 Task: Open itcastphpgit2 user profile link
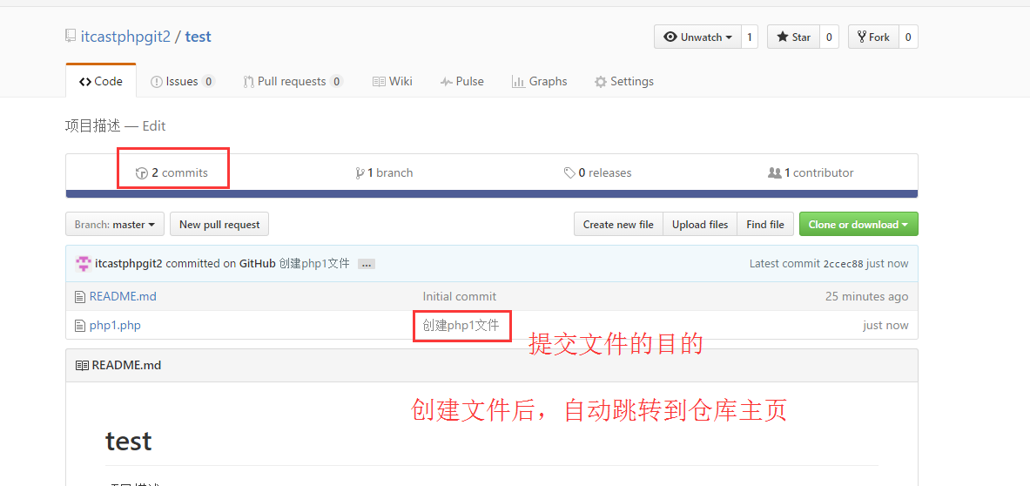pyautogui.click(x=125, y=37)
